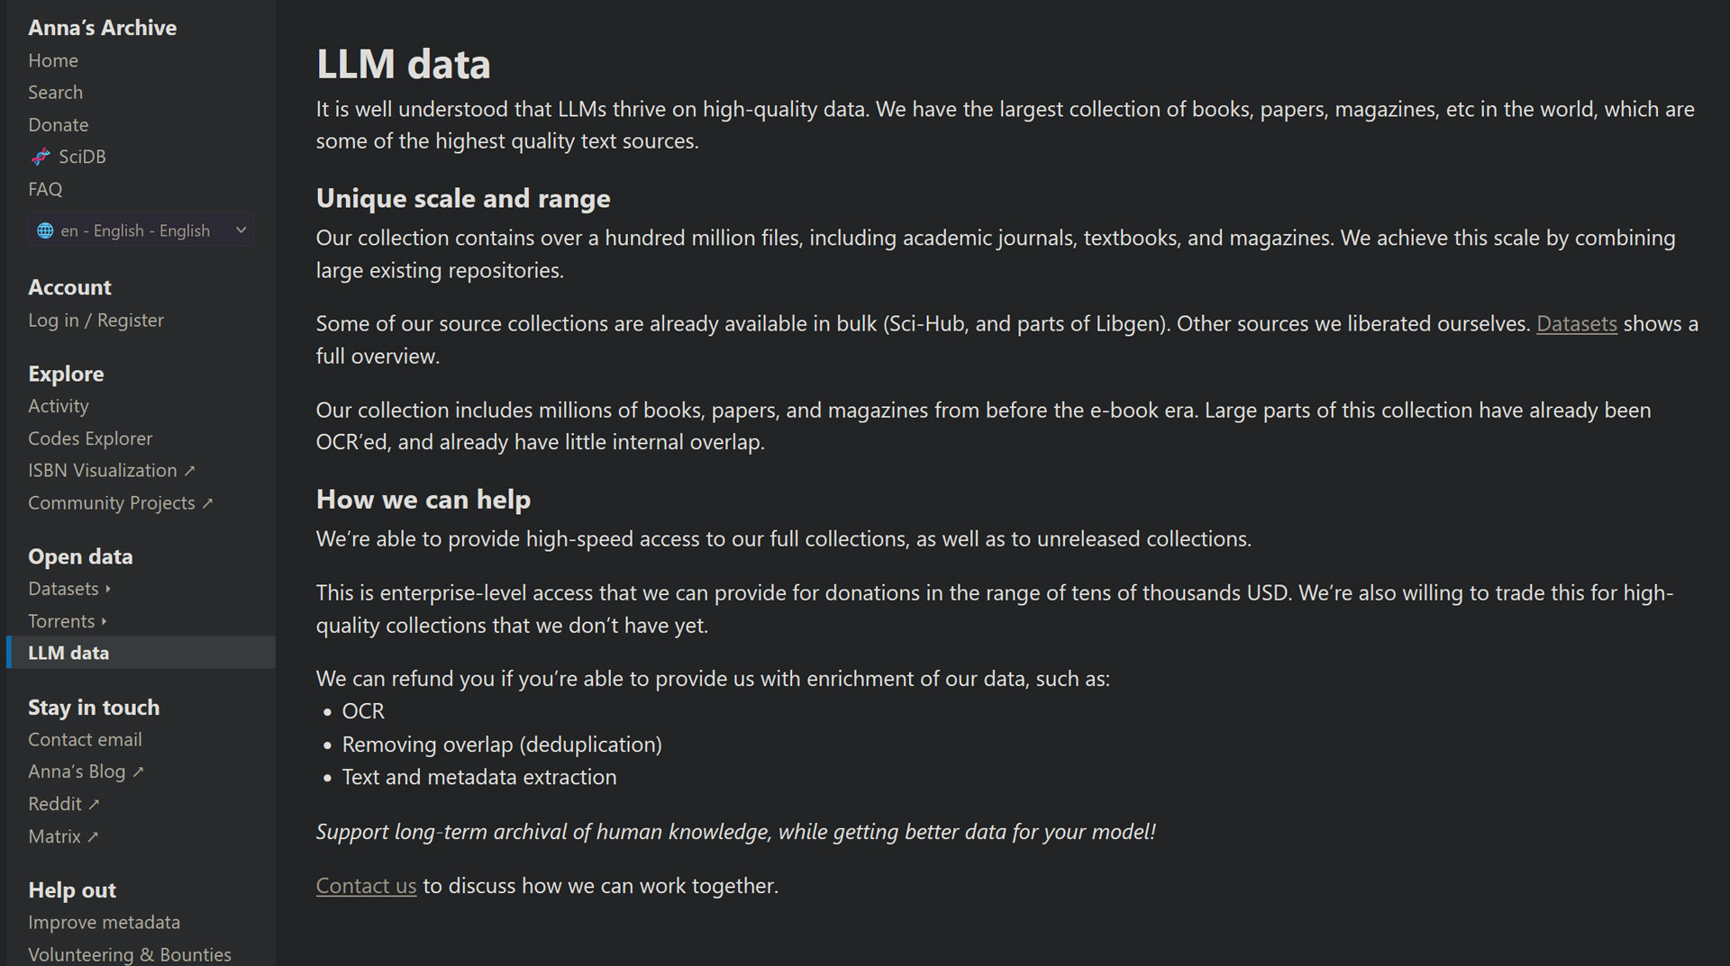Open the Datasets link in the paragraph
The image size is (1730, 966).
pyautogui.click(x=1576, y=324)
